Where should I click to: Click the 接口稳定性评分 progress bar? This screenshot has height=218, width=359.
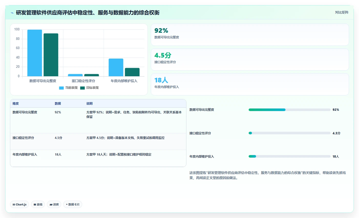(x=289, y=133)
